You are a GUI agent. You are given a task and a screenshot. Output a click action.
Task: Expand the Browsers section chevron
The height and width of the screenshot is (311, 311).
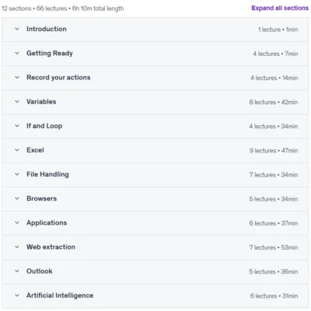pos(17,198)
